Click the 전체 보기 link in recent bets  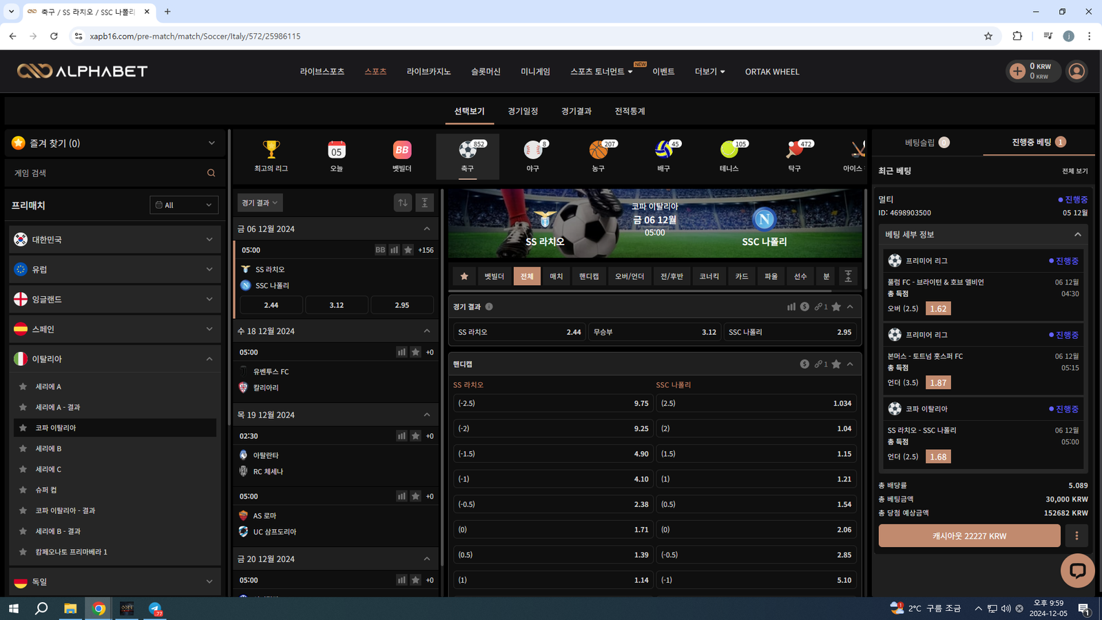click(1074, 171)
